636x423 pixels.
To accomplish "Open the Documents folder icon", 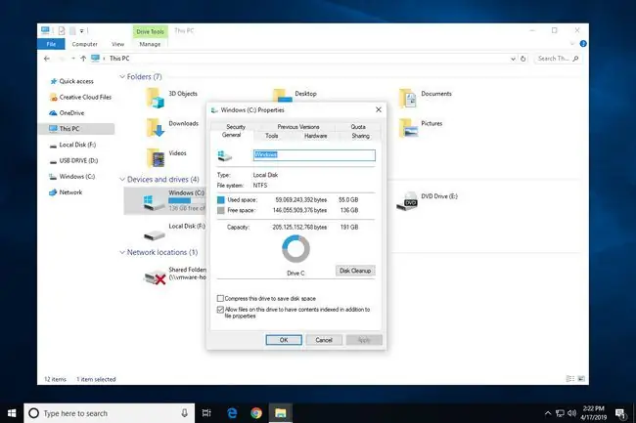I will point(408,98).
